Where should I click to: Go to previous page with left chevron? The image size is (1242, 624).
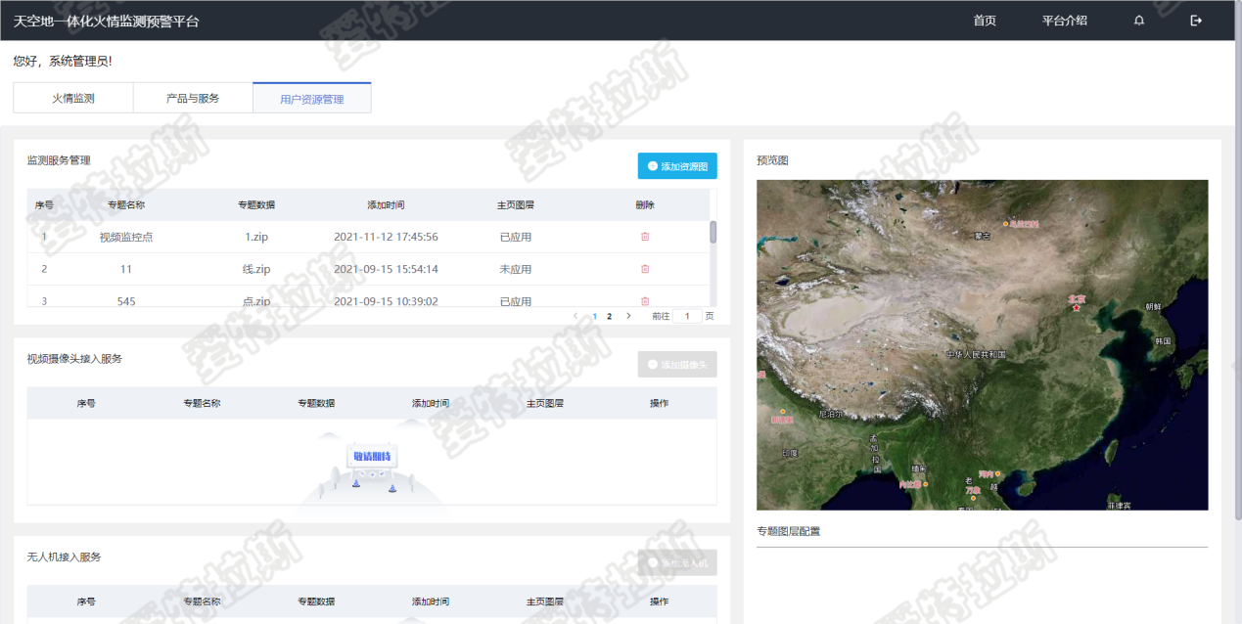pos(575,316)
